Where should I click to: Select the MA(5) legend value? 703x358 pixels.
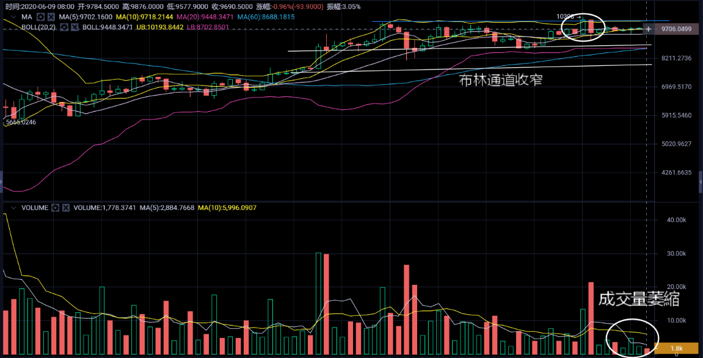tap(86, 17)
